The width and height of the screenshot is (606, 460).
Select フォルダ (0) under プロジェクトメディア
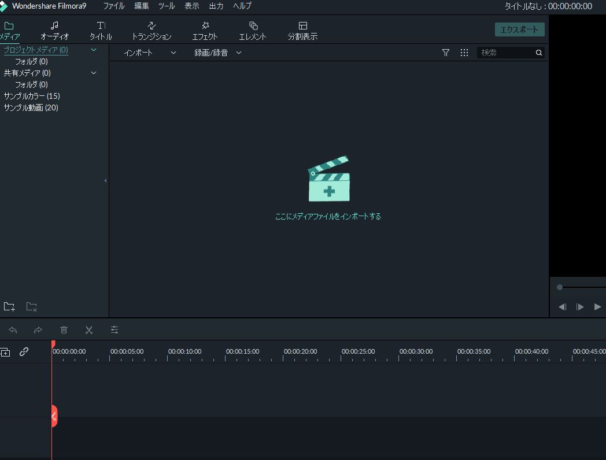[x=31, y=61]
